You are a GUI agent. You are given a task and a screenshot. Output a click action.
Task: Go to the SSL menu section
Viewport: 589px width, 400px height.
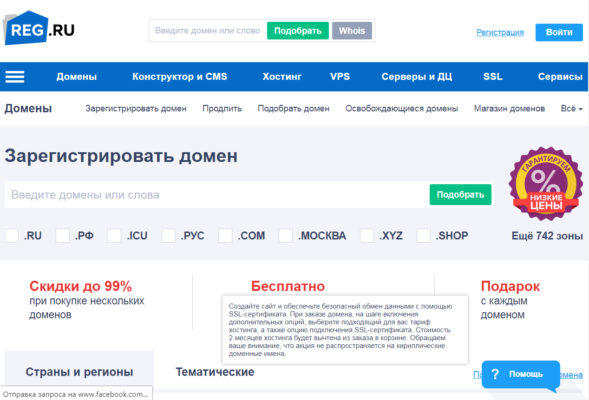(492, 77)
